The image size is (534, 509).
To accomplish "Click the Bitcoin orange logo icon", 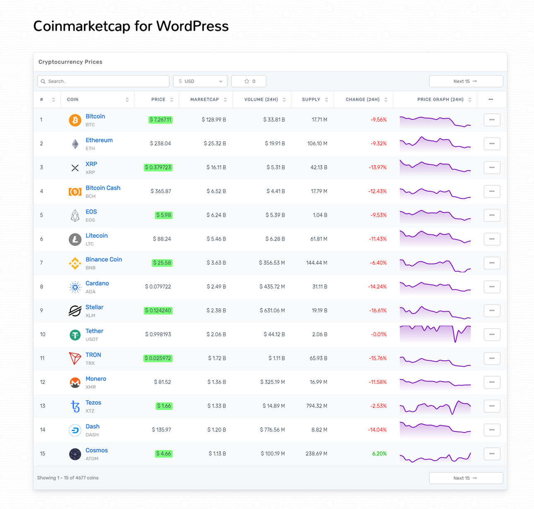I will tap(75, 120).
